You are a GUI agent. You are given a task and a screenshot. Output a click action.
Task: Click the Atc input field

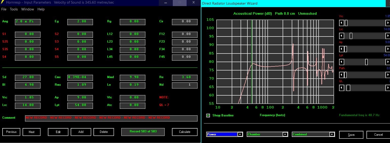pyautogui.click(x=132, y=105)
